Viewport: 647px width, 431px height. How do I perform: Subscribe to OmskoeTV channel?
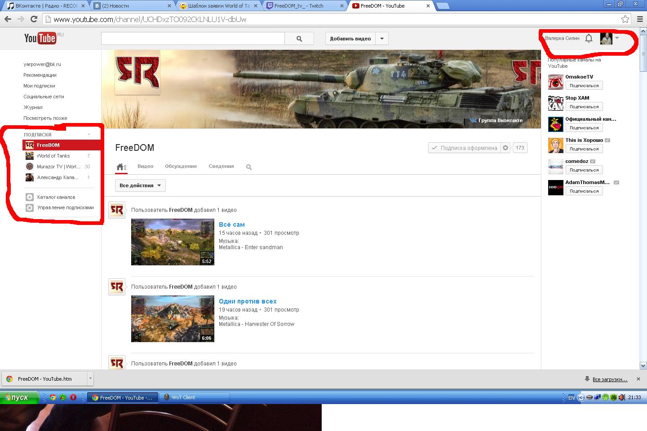[x=584, y=85]
